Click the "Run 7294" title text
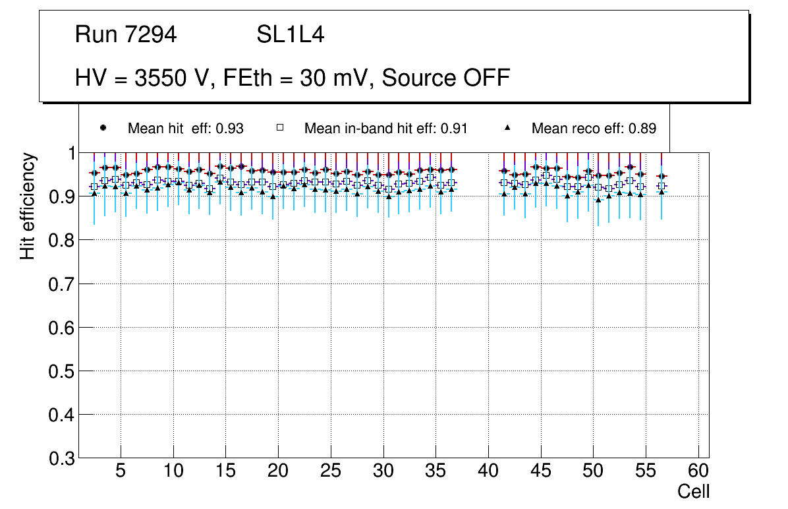The image size is (788, 509). pyautogui.click(x=126, y=35)
